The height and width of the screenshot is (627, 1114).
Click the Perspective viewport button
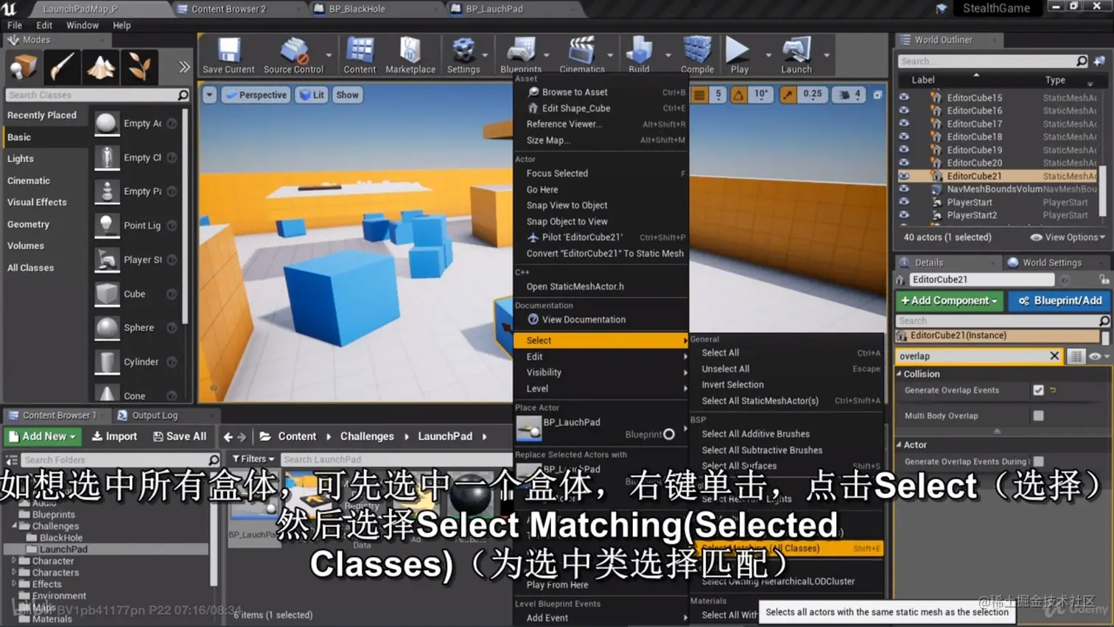(x=256, y=95)
